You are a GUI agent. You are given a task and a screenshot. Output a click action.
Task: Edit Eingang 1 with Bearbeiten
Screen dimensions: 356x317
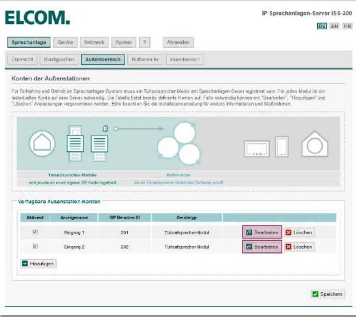tap(262, 232)
